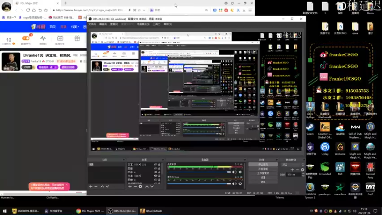
Task: Move scene down in Scenes panel
Action: 107,186
